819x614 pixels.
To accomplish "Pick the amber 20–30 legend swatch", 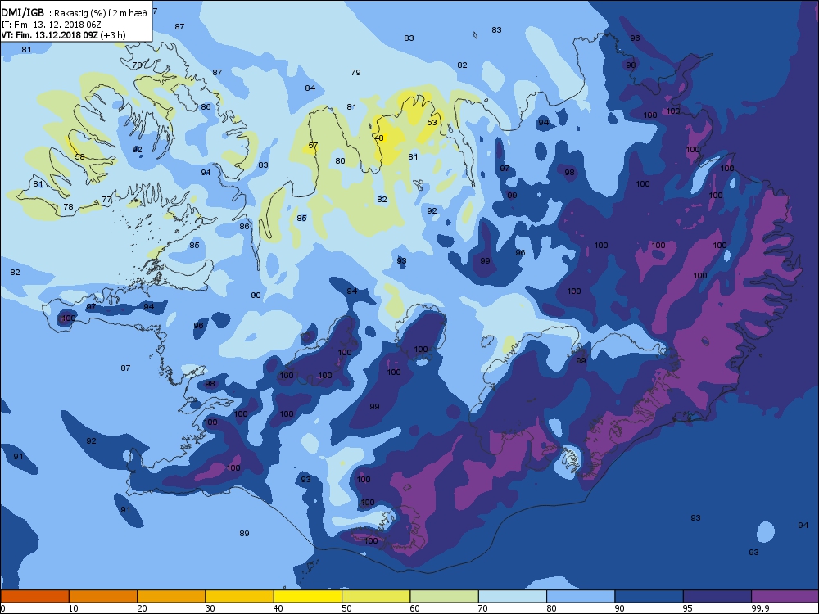I will [171, 596].
